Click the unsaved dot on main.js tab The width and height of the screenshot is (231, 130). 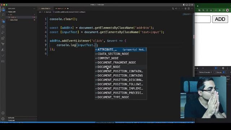[x=68, y=9]
